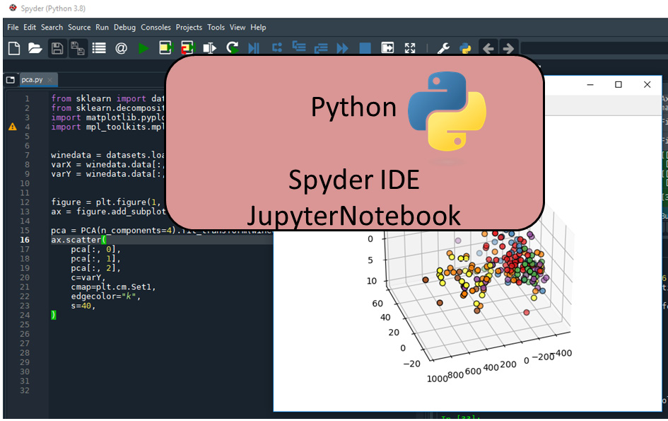The width and height of the screenshot is (668, 421).
Task: Open the file switcher list icon
Action: tap(99, 48)
